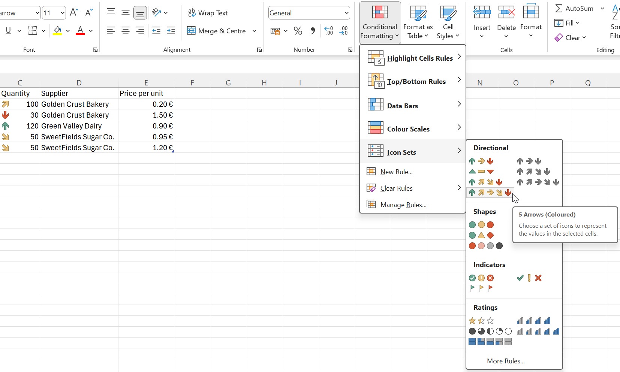
Task: Toggle Wrap Text
Action: [208, 13]
